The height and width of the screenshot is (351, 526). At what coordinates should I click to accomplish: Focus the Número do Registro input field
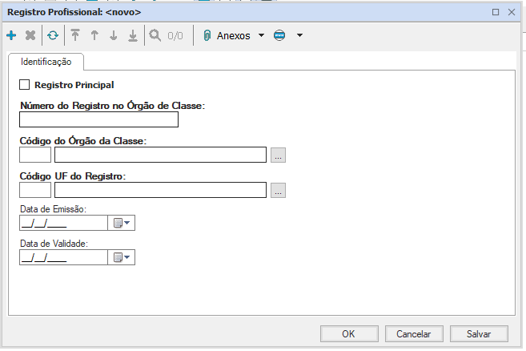pos(98,120)
